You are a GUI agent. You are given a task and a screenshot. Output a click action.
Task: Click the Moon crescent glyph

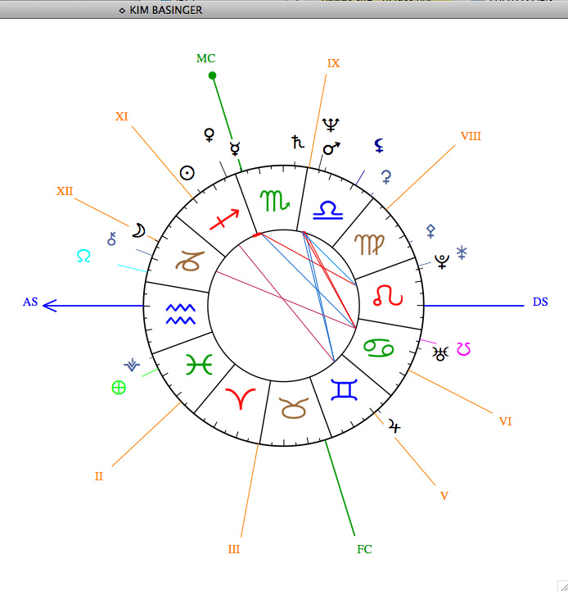click(138, 230)
